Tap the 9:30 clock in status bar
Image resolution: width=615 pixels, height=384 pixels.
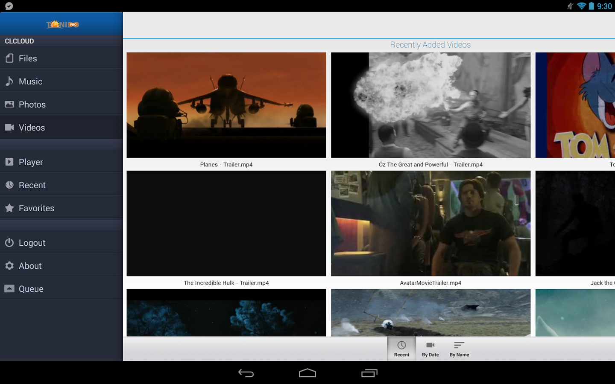(604, 6)
